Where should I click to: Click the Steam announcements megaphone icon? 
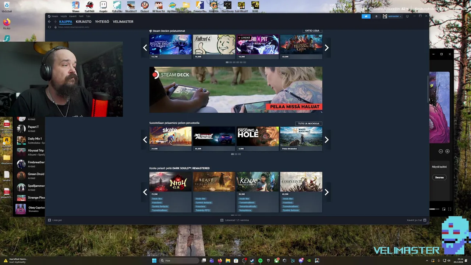point(366,16)
